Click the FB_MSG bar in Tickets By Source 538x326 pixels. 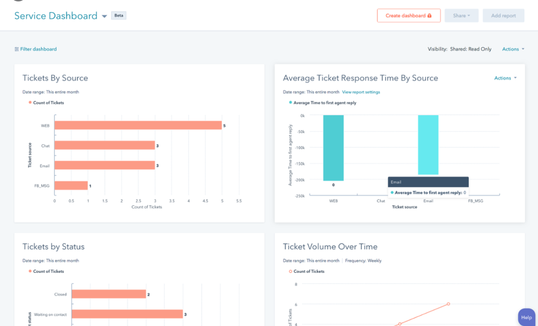[71, 186]
